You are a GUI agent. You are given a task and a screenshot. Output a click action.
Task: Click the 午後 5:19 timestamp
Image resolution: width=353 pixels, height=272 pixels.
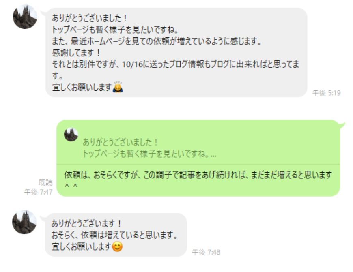(327, 93)
